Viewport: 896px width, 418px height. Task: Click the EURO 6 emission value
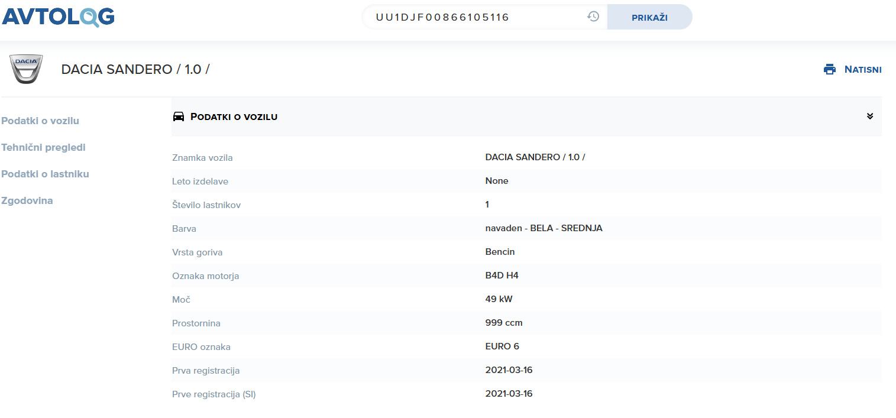502,346
